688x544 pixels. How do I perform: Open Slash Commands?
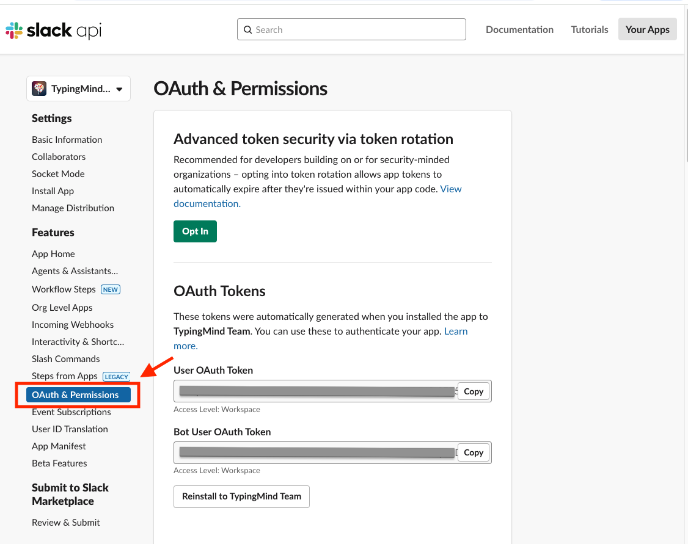click(x=65, y=358)
